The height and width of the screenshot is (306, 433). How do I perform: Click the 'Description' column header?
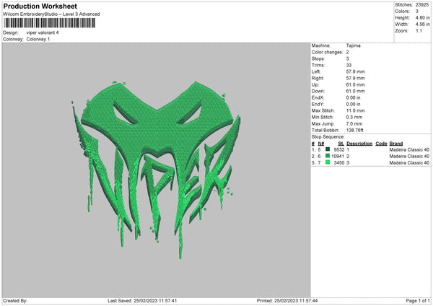(x=359, y=144)
